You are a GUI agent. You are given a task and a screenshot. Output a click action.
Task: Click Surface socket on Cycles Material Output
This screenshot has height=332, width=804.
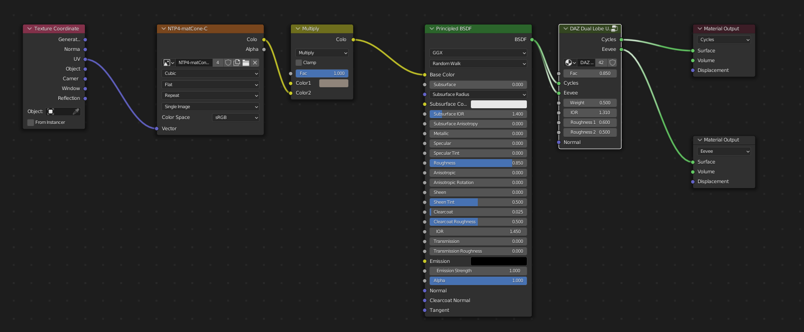coord(693,51)
